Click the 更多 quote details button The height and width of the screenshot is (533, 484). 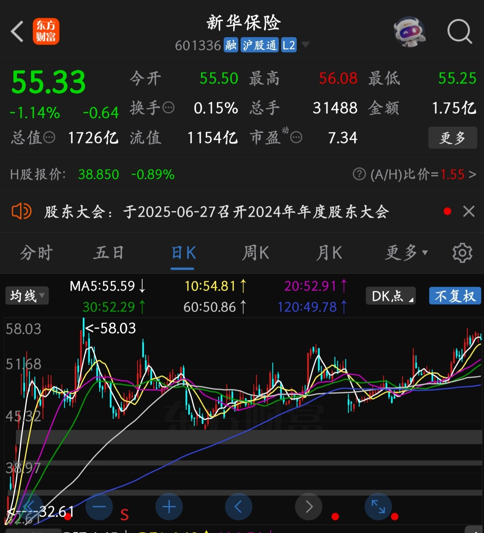(x=453, y=138)
